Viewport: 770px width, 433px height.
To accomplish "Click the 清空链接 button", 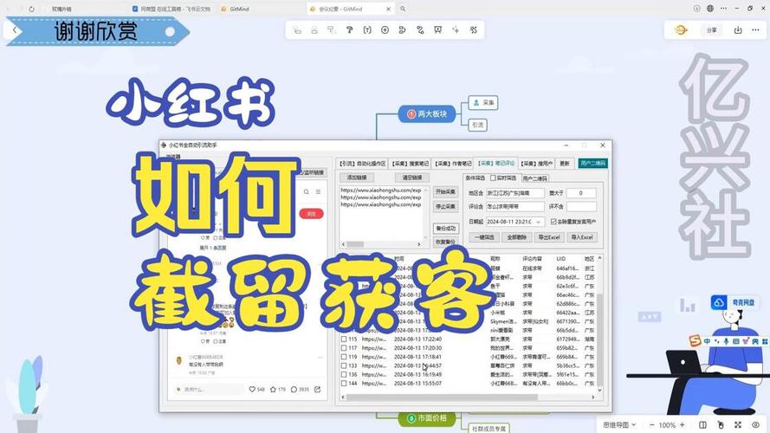I will 412,178.
